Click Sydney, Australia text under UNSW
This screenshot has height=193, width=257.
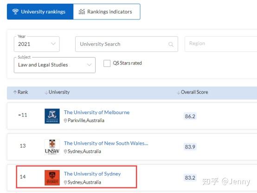[x=84, y=151]
